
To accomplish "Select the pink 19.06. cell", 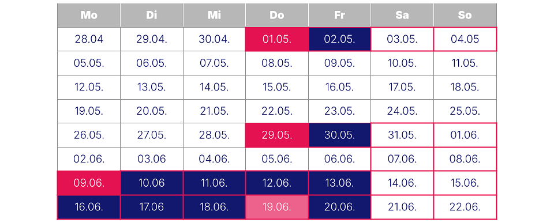I will [276, 207].
